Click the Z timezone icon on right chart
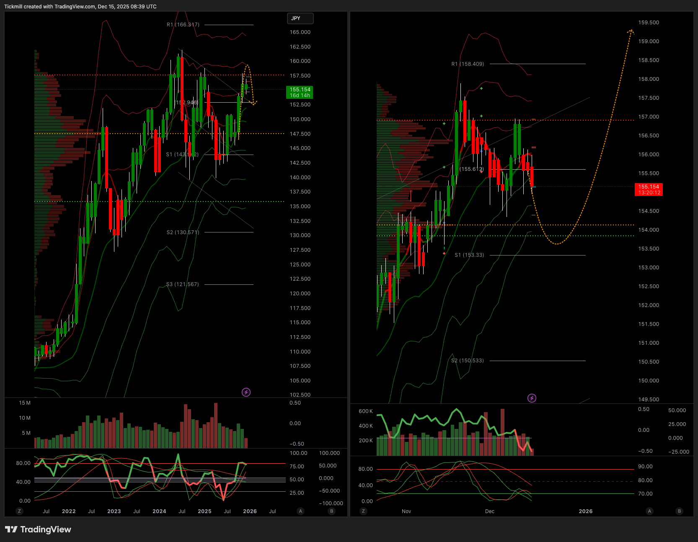The image size is (698, 542). 363,511
